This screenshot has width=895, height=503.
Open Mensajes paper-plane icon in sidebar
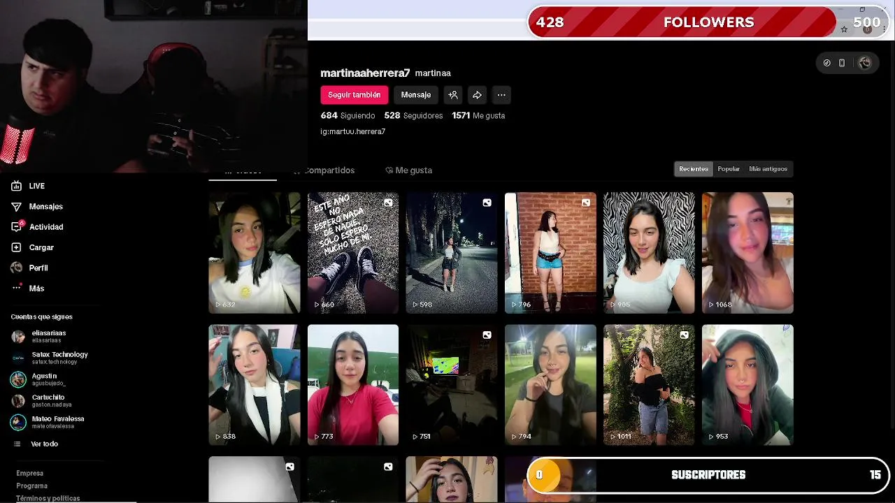pyautogui.click(x=16, y=207)
